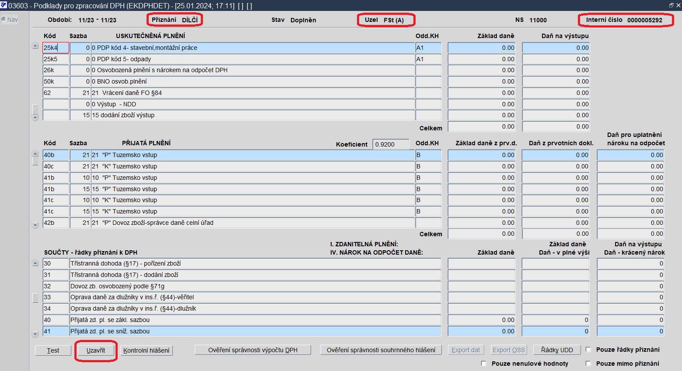Screen dimensions: 682x371
Task: Run Ověření správnosti souhrnného hlášení
Action: pyautogui.click(x=381, y=350)
